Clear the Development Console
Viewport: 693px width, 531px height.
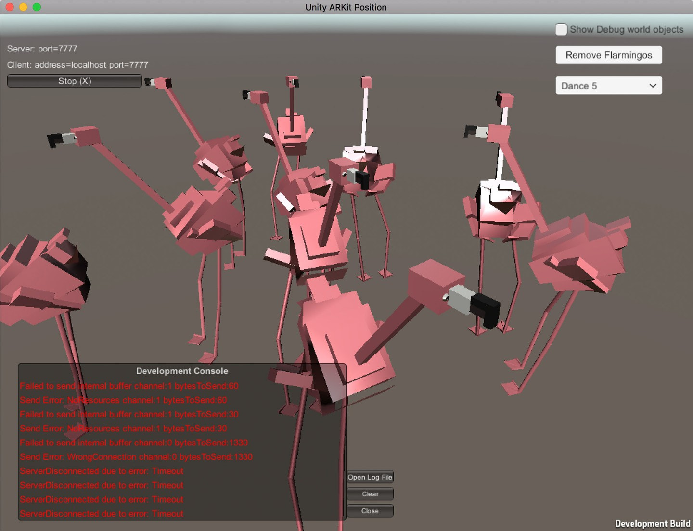[370, 494]
